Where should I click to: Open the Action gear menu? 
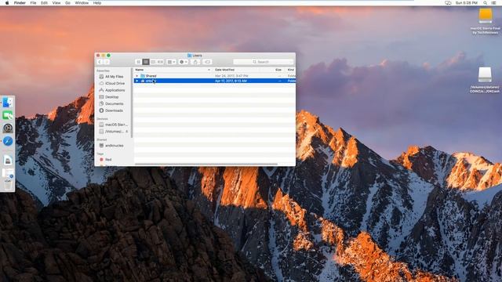click(184, 62)
